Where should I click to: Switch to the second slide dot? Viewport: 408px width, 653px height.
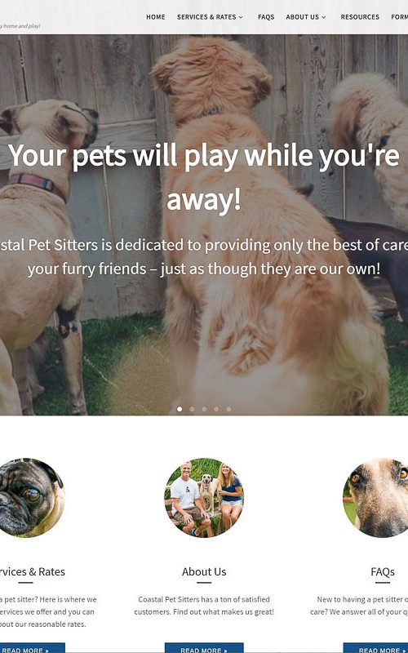192,409
